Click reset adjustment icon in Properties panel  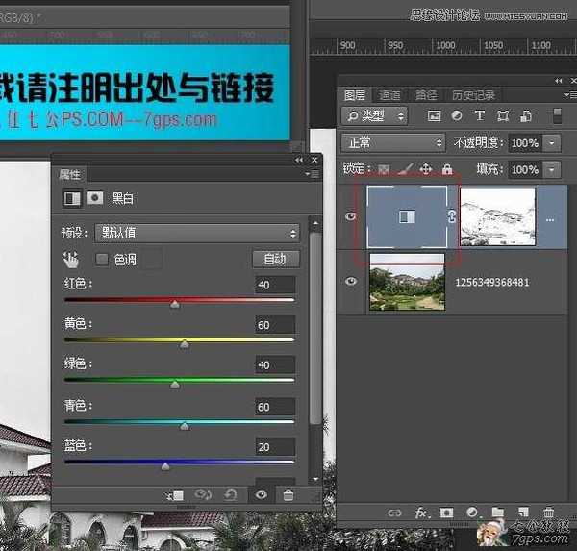pyautogui.click(x=230, y=495)
